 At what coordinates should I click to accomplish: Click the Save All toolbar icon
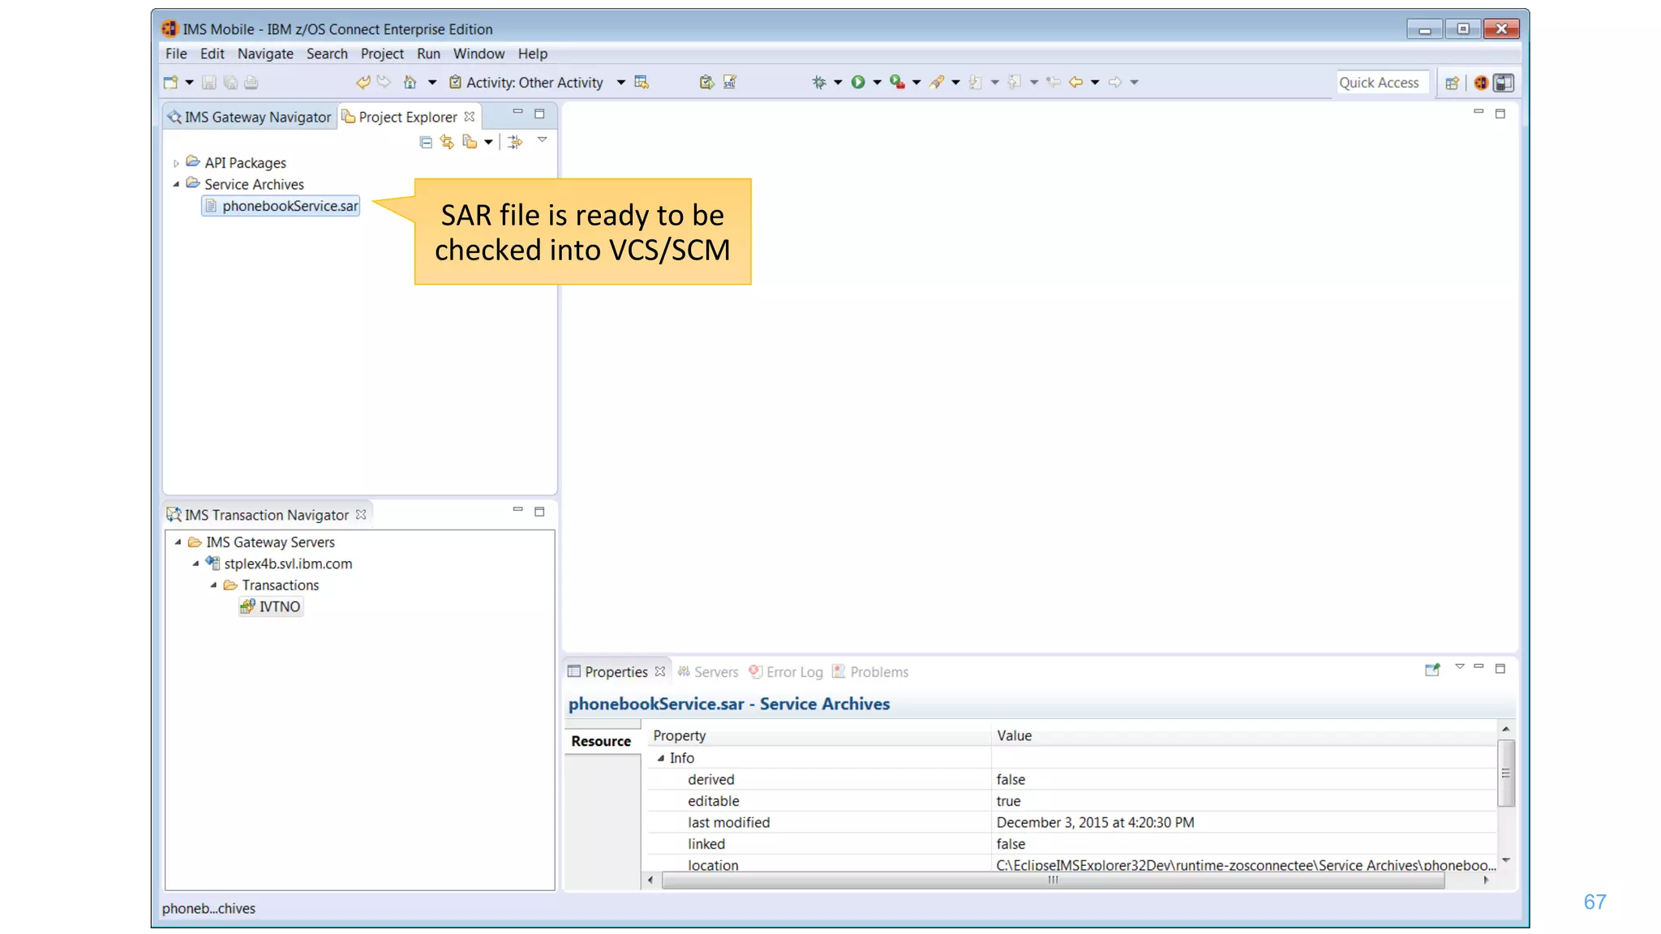(x=230, y=82)
